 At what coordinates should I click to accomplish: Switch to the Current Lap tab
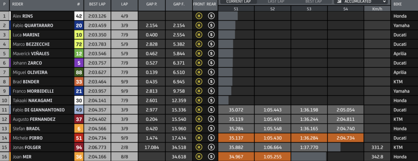coord(239,1)
